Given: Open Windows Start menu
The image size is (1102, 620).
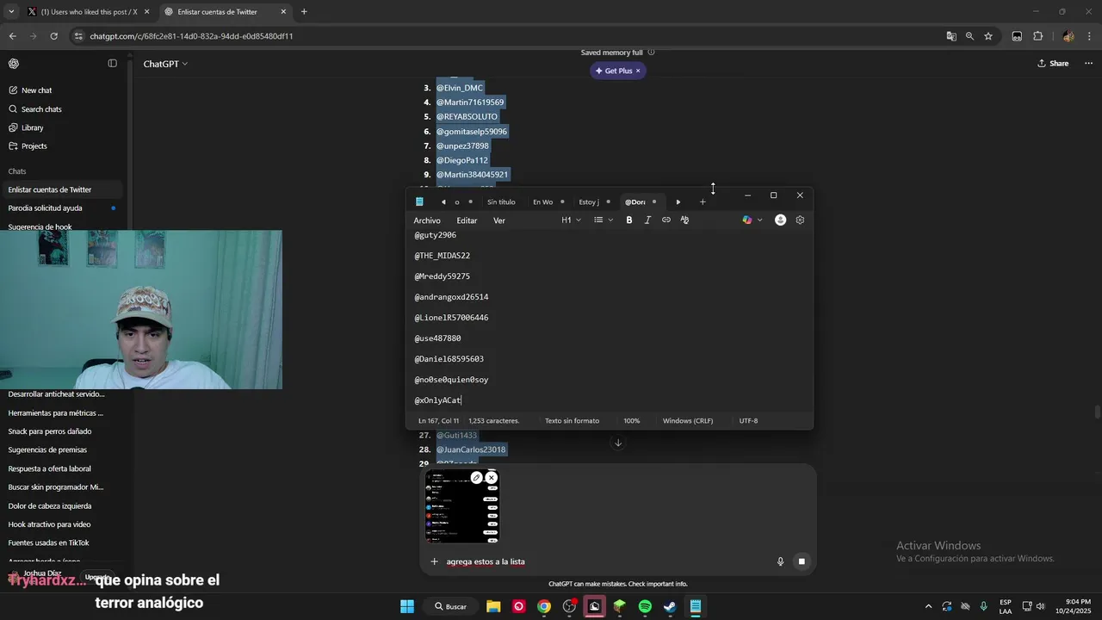Looking at the screenshot, I should click(407, 606).
